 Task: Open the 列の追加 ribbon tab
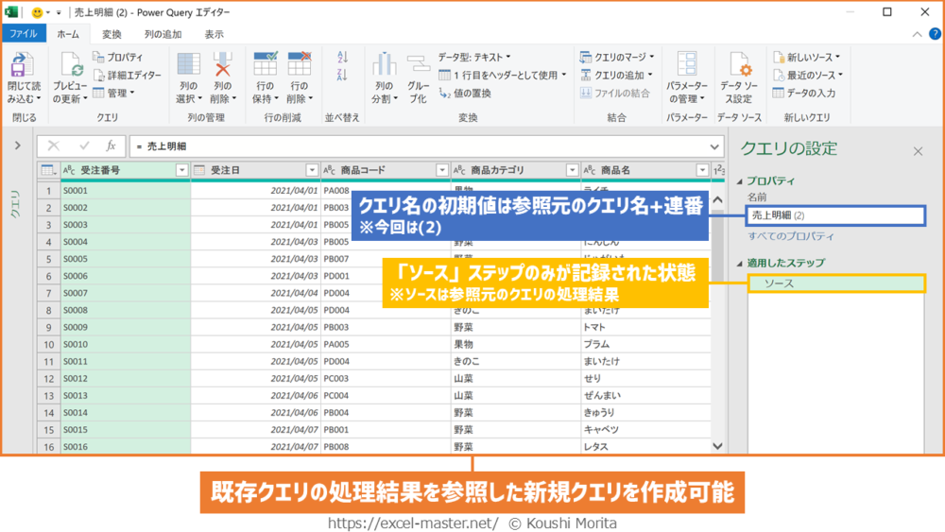[163, 34]
